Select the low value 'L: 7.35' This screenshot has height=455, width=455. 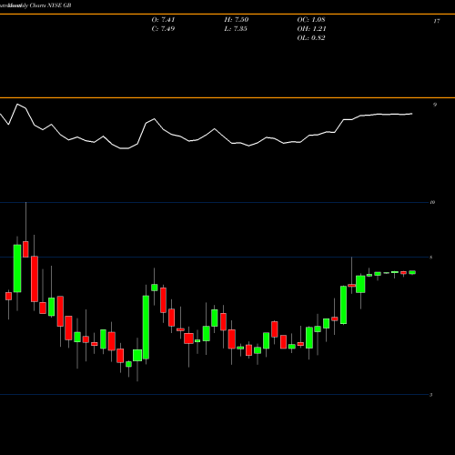236,29
